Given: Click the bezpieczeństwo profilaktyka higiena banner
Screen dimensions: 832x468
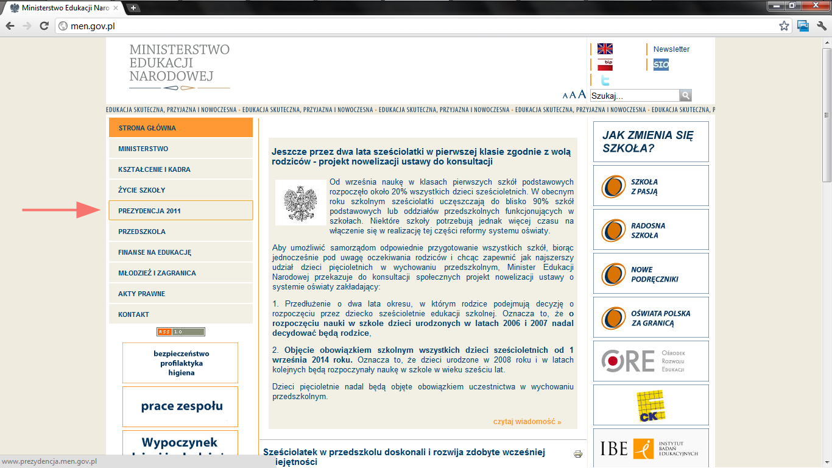Looking at the screenshot, I should point(180,363).
